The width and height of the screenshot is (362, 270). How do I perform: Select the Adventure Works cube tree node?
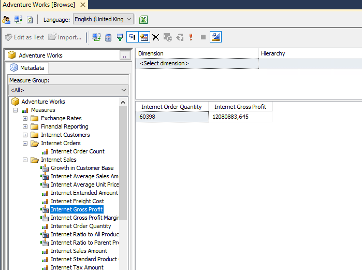coord(43,102)
